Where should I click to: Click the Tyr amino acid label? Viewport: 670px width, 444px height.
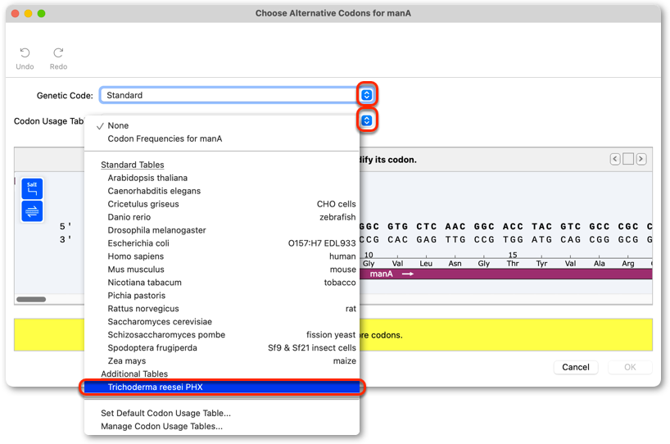tap(541, 264)
